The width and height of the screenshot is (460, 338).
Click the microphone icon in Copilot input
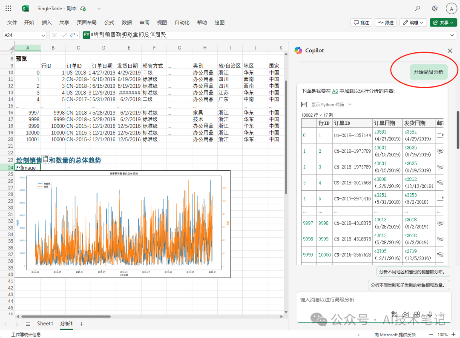pyautogui.click(x=430, y=314)
